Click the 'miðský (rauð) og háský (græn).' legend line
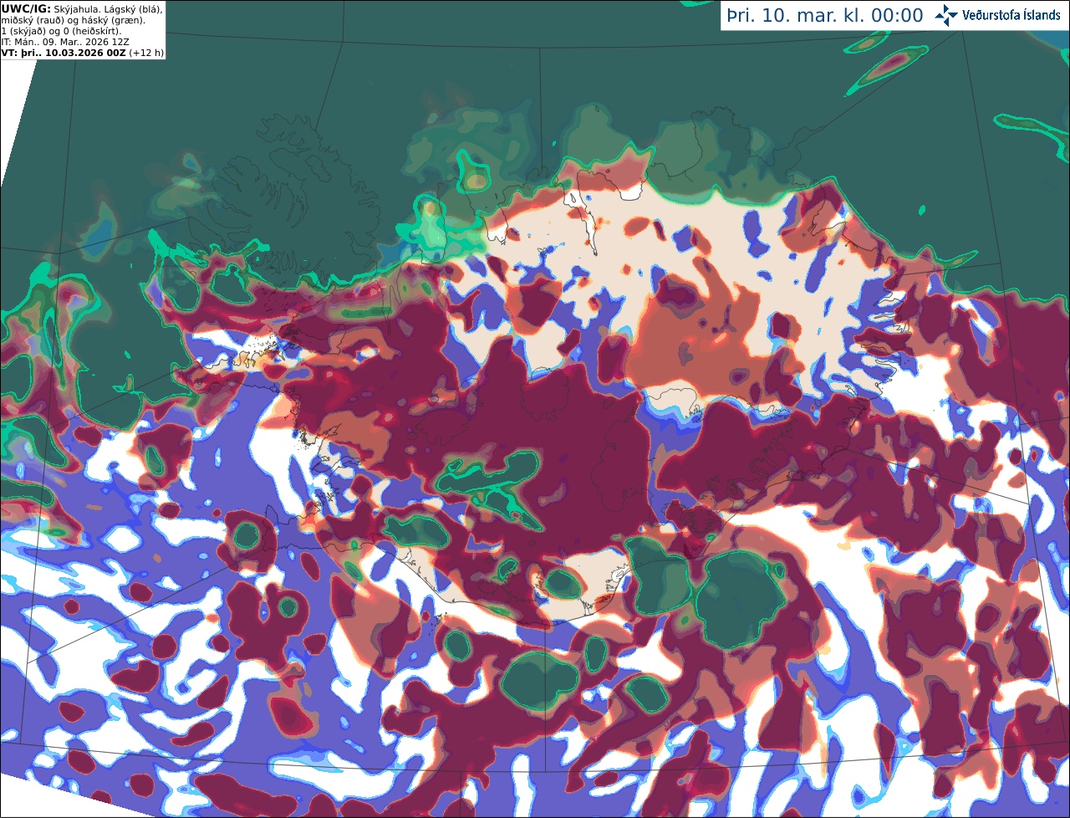This screenshot has height=818, width=1070. point(73,20)
